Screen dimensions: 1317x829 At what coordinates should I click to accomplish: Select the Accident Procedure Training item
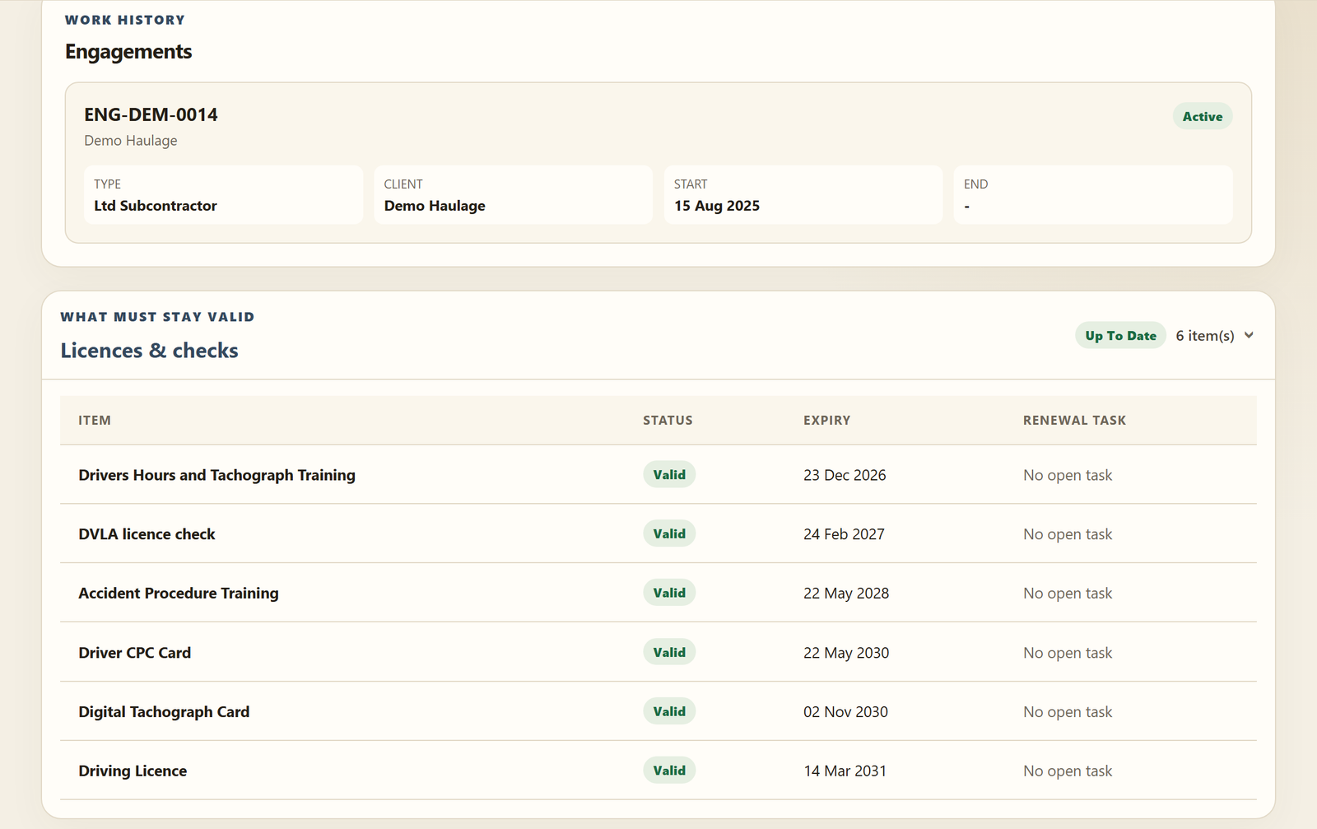(x=179, y=594)
